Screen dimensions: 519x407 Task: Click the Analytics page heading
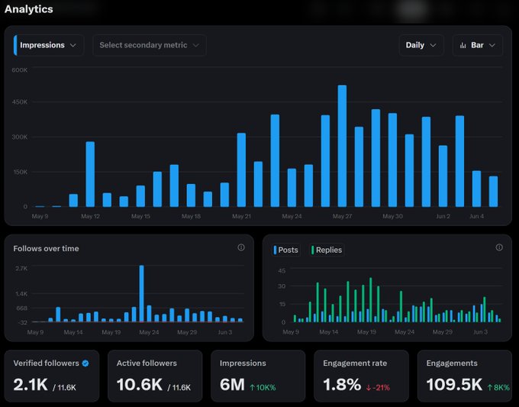(29, 9)
